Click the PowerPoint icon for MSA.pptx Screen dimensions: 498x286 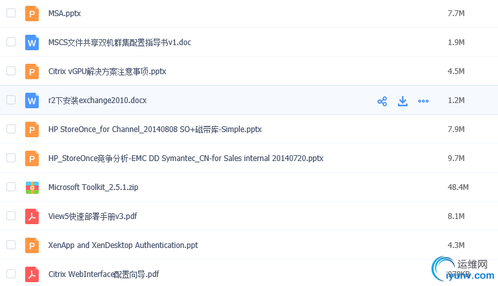click(x=32, y=14)
